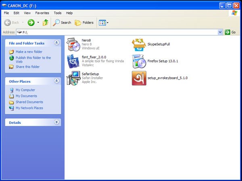Open the Forward history dropdown arrow
242x181 pixels.
pos(38,23)
